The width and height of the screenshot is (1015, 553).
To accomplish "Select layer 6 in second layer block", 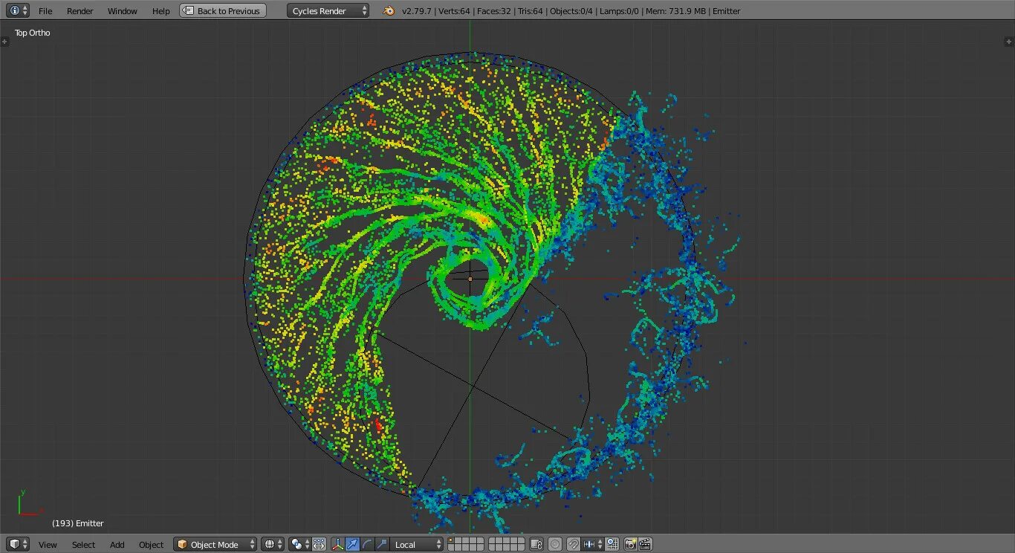I will [x=492, y=540].
